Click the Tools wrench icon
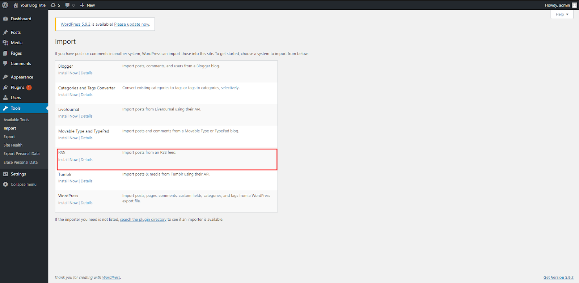The width and height of the screenshot is (579, 283). 5,108
